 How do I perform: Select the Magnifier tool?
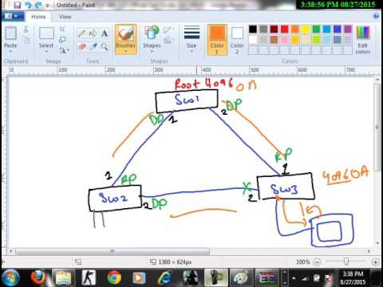click(105, 47)
